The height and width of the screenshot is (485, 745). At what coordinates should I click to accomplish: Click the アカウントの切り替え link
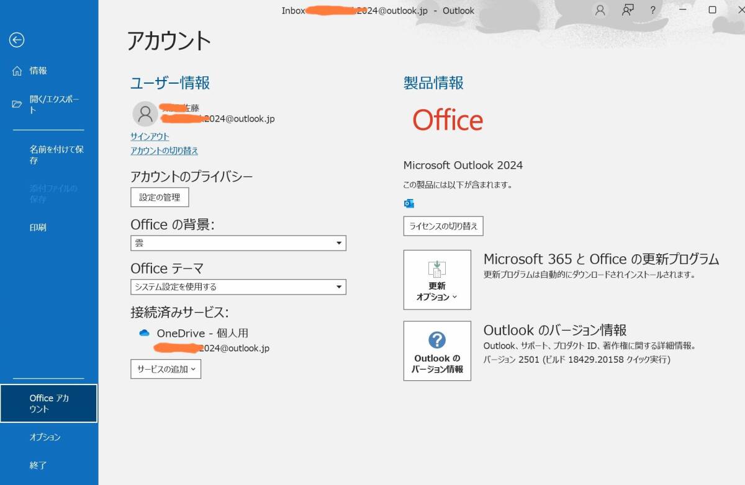click(x=164, y=151)
